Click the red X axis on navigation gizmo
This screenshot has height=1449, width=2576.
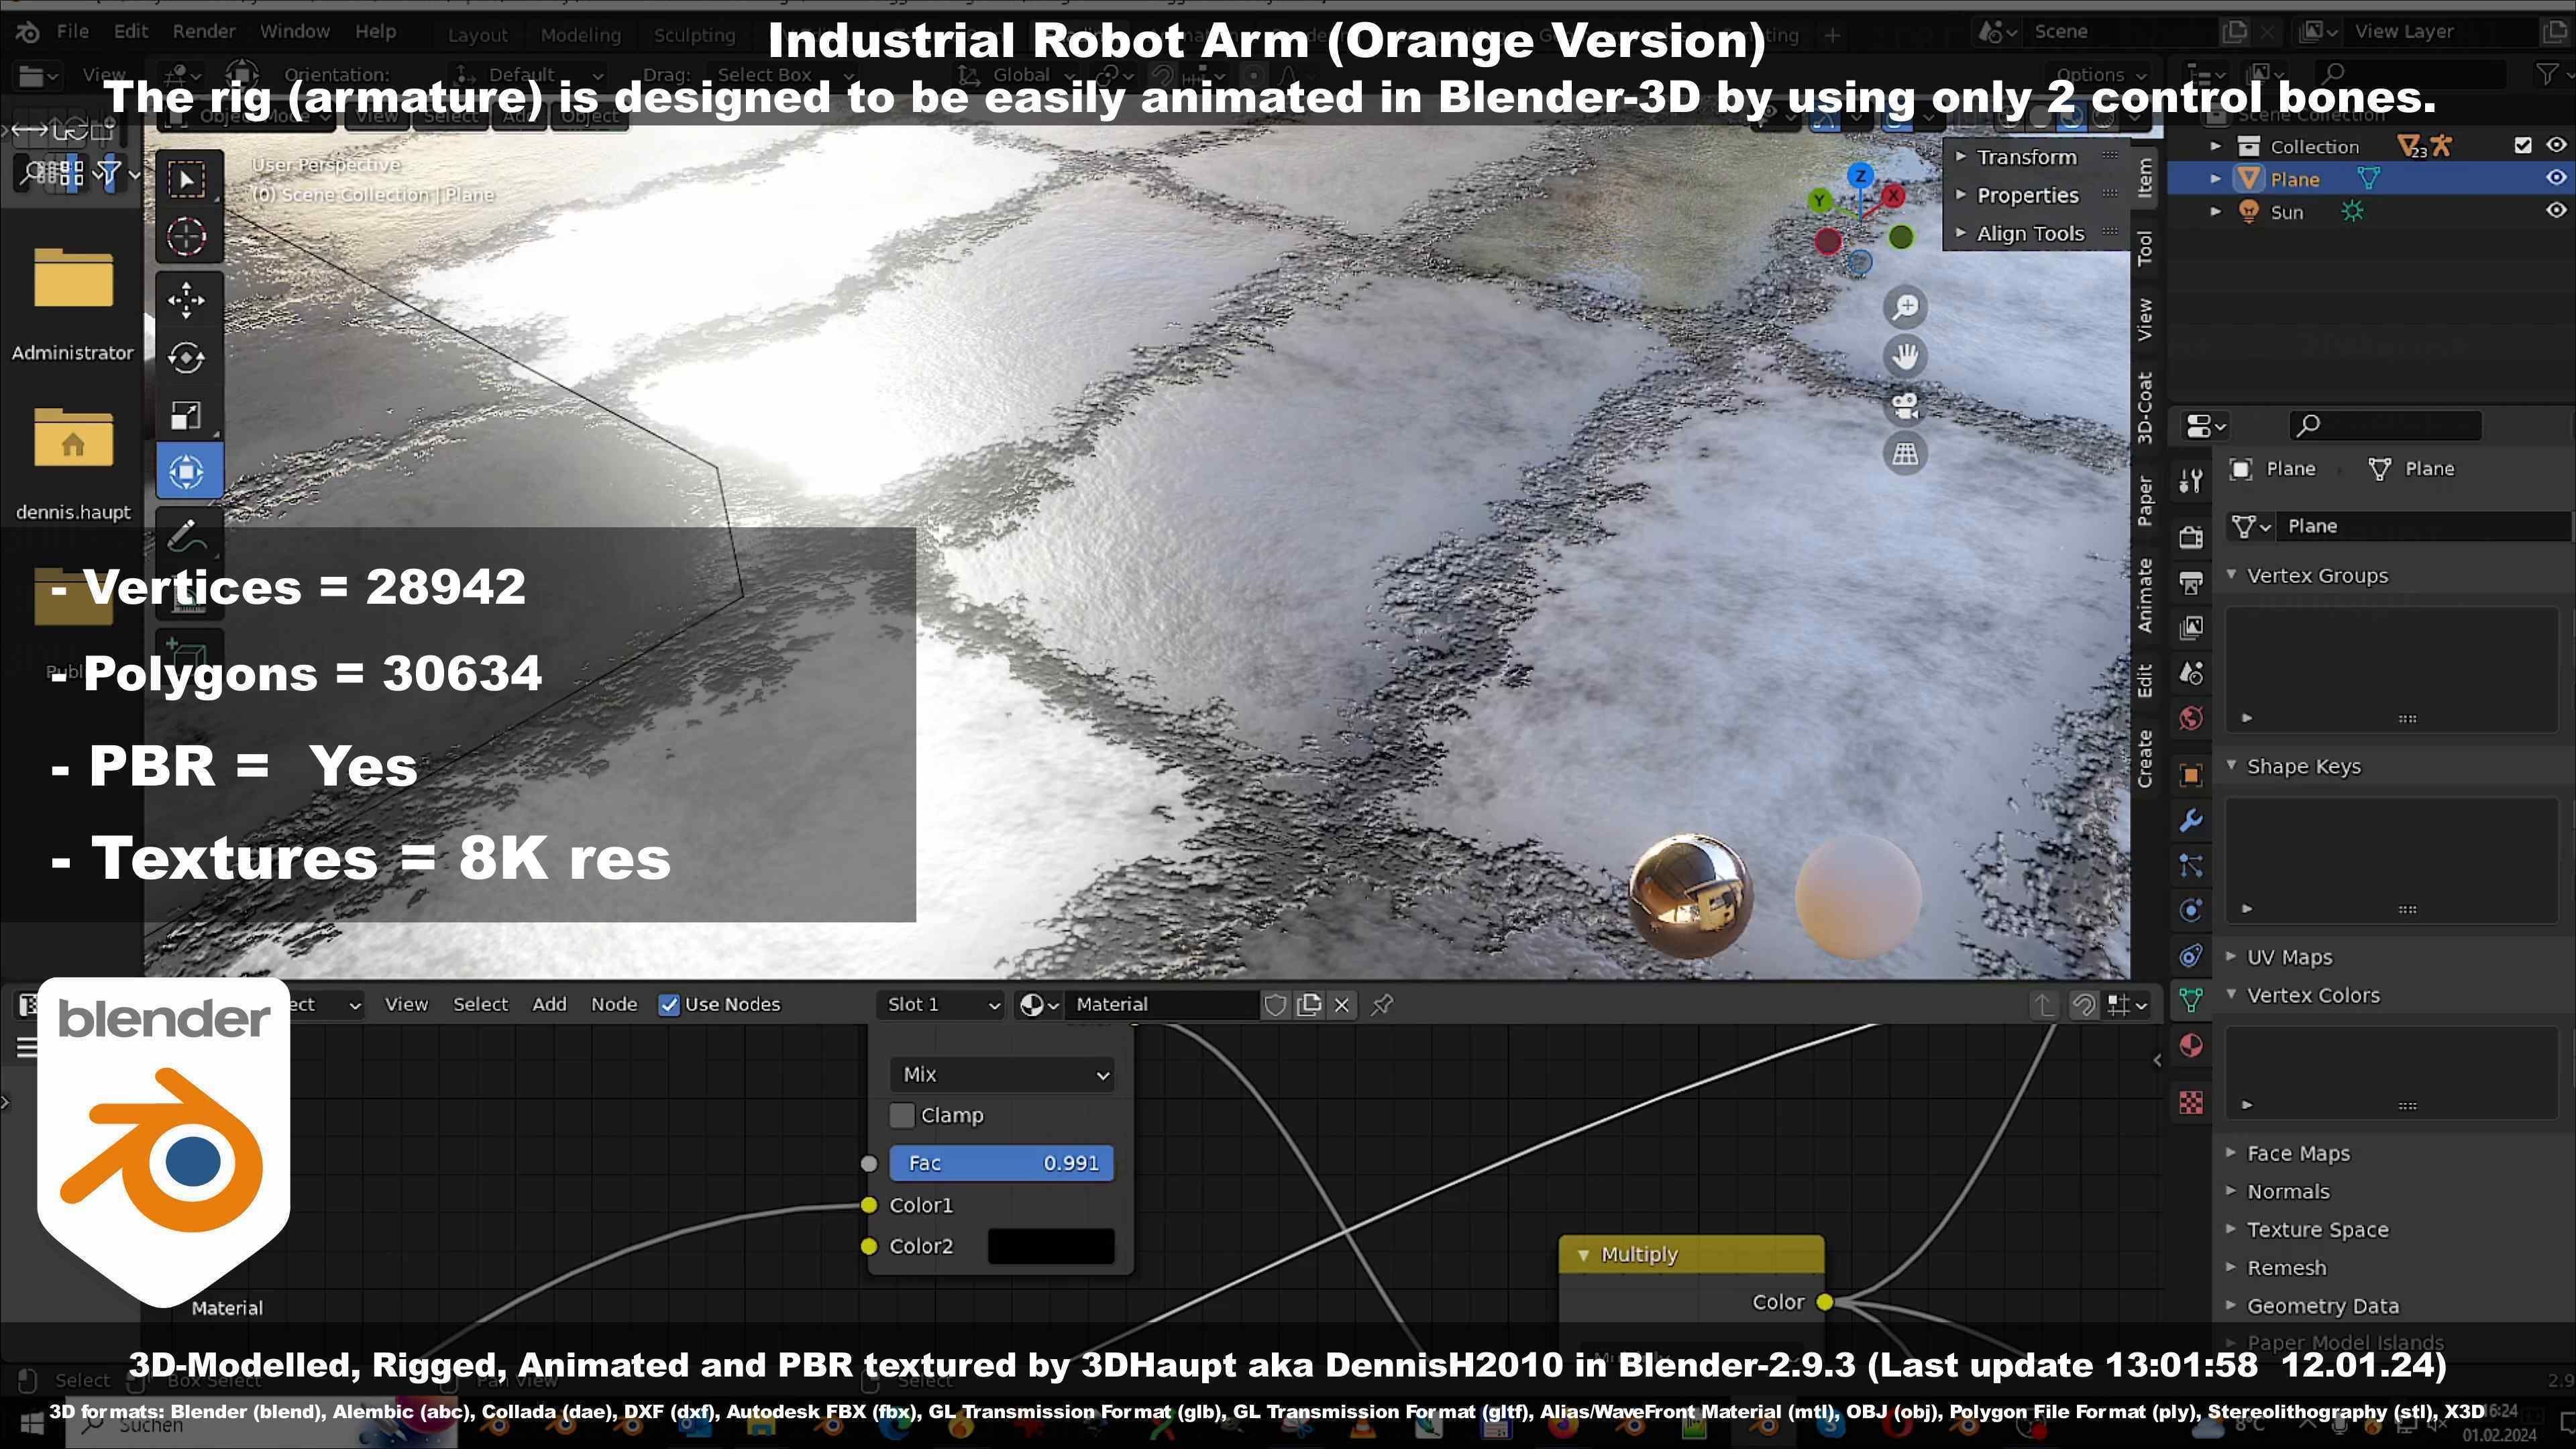[x=1893, y=196]
